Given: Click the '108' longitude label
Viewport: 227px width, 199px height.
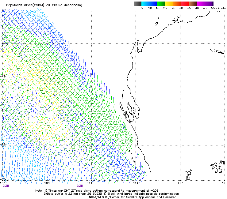Looking at the screenshot, I should point(47,183).
